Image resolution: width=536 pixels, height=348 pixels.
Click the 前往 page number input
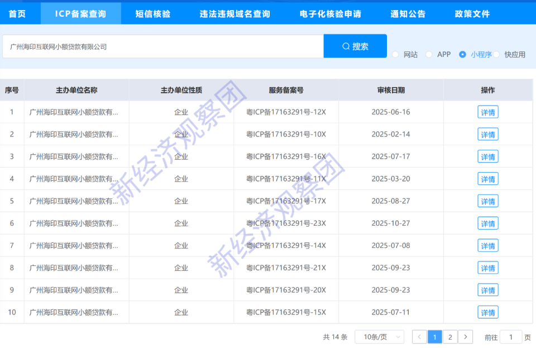[511, 337]
